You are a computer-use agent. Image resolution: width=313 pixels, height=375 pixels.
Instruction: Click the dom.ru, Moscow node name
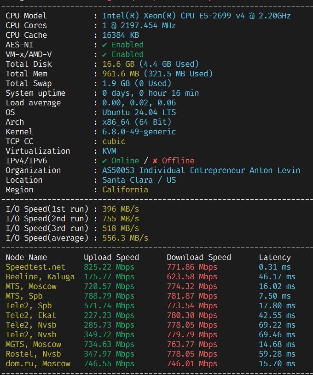click(x=38, y=363)
